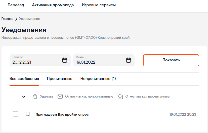Click the trash icon next to Удалить

point(35,97)
